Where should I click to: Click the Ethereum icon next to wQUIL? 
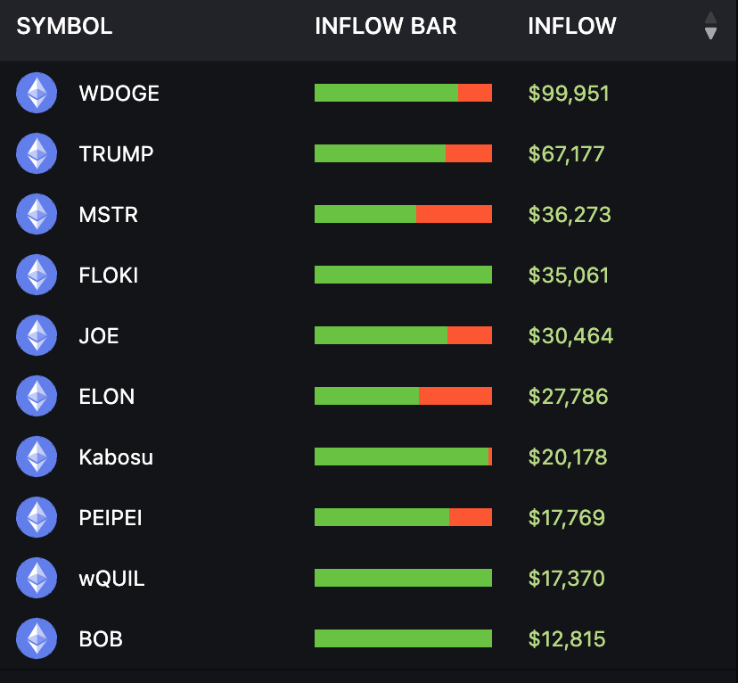tap(37, 578)
